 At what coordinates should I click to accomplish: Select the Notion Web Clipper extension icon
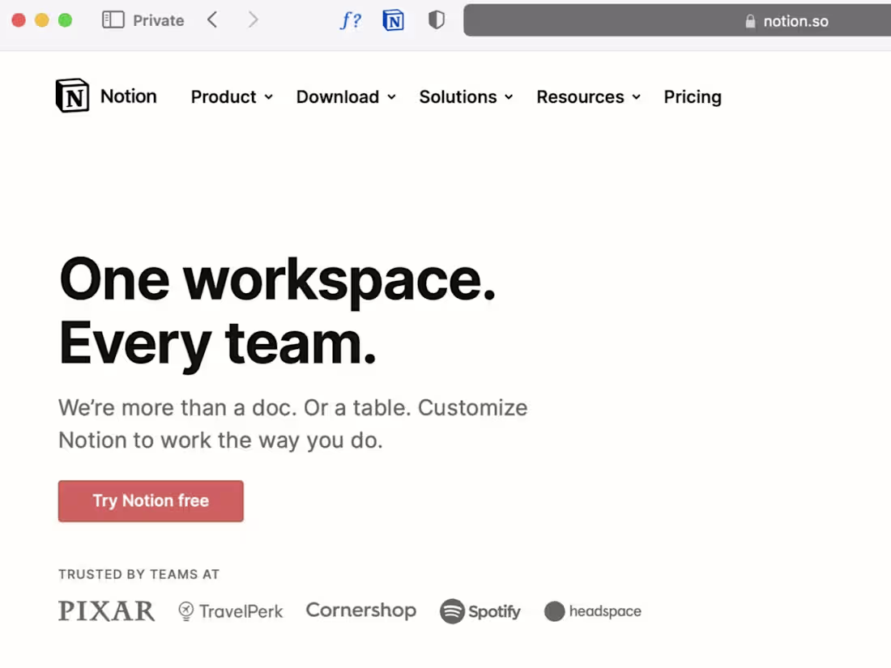(394, 20)
